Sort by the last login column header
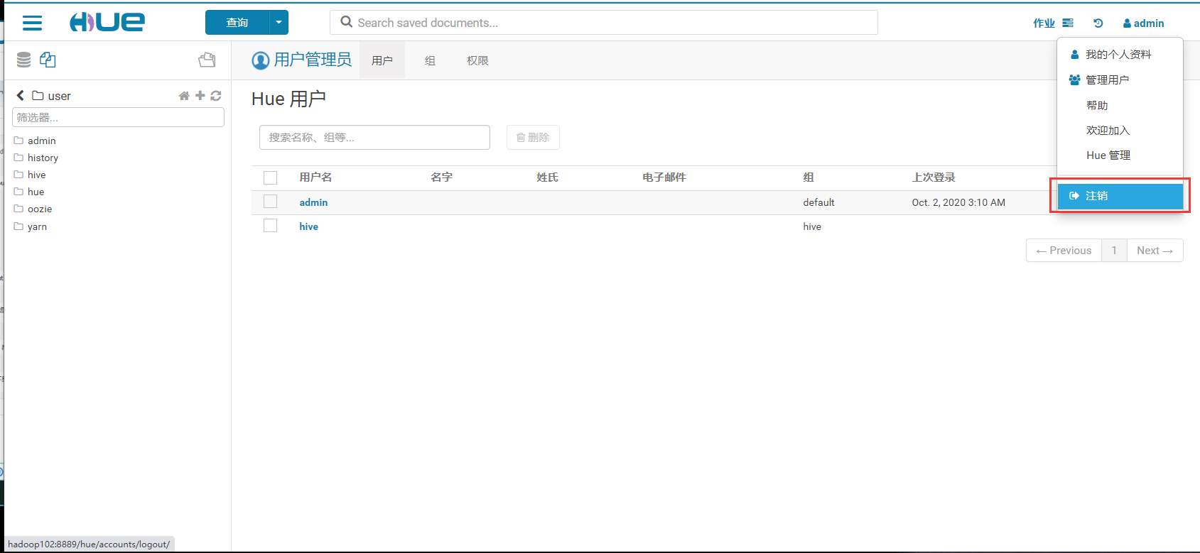The height and width of the screenshot is (553, 1200). [x=934, y=177]
